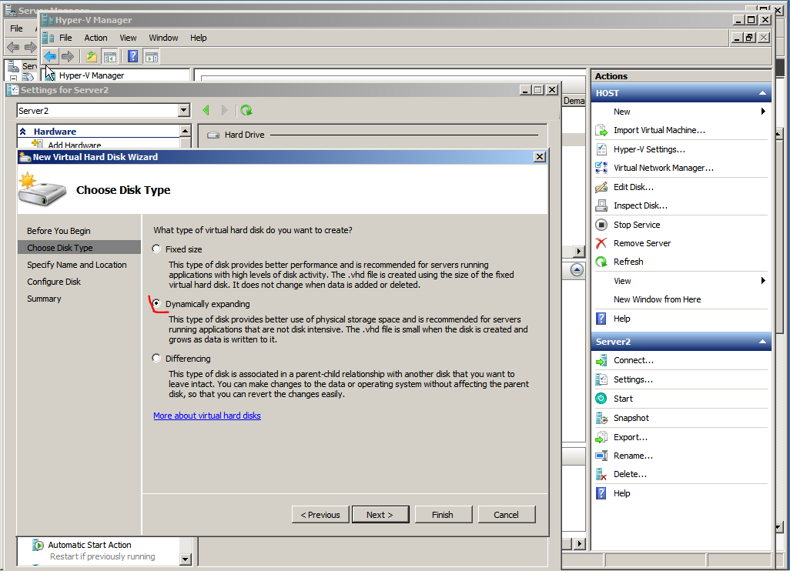Collapse the HOST actions section
Image resolution: width=790 pixels, height=571 pixels.
(762, 93)
